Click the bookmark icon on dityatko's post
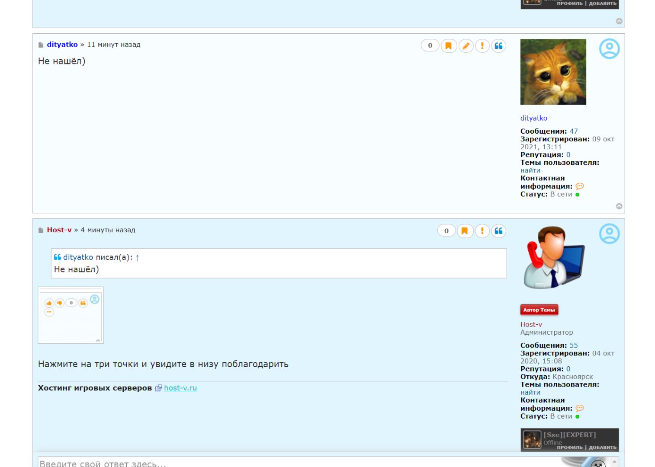 [x=449, y=46]
